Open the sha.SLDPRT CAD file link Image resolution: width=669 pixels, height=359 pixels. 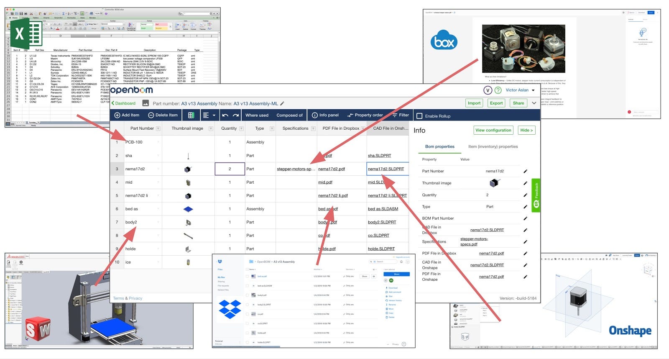coord(380,156)
